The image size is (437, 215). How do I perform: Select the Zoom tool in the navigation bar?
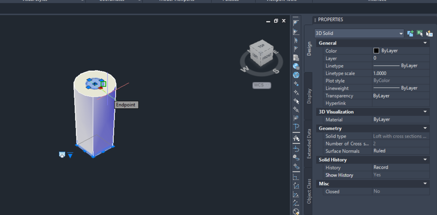coord(296,109)
